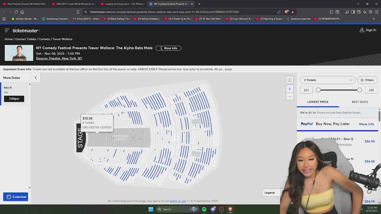Open the bookmarks apps grid icon
The width and height of the screenshot is (381, 214).
[4, 19]
